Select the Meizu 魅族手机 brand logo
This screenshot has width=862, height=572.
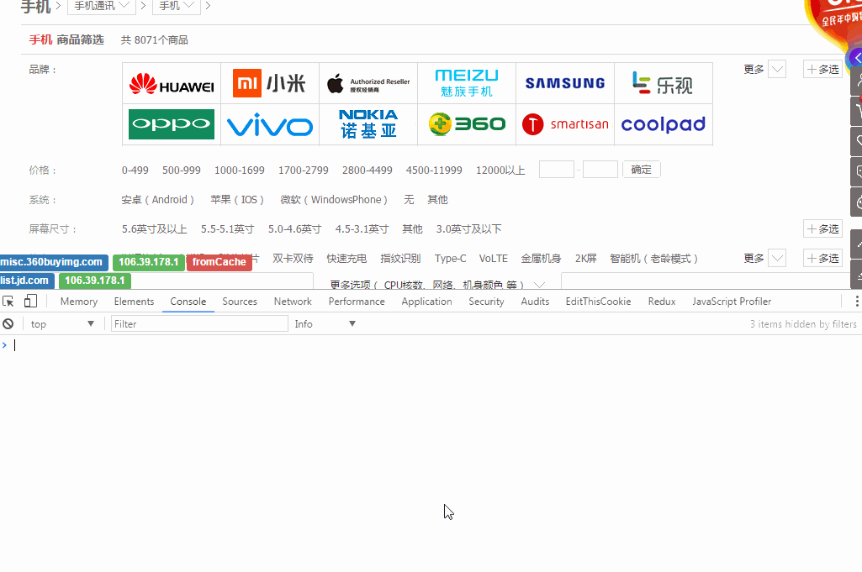click(x=467, y=83)
